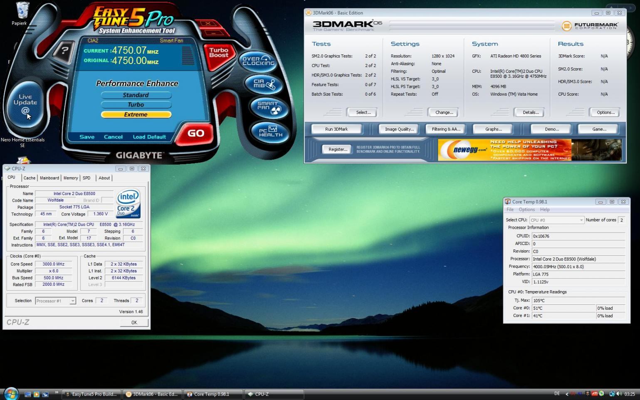Click the 3DMark06 window title icon

click(309, 13)
